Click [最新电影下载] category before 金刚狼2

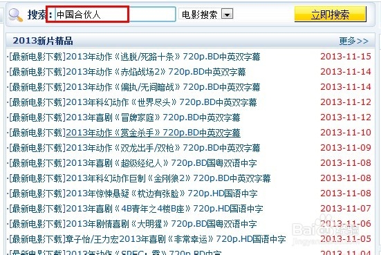coord(37,178)
